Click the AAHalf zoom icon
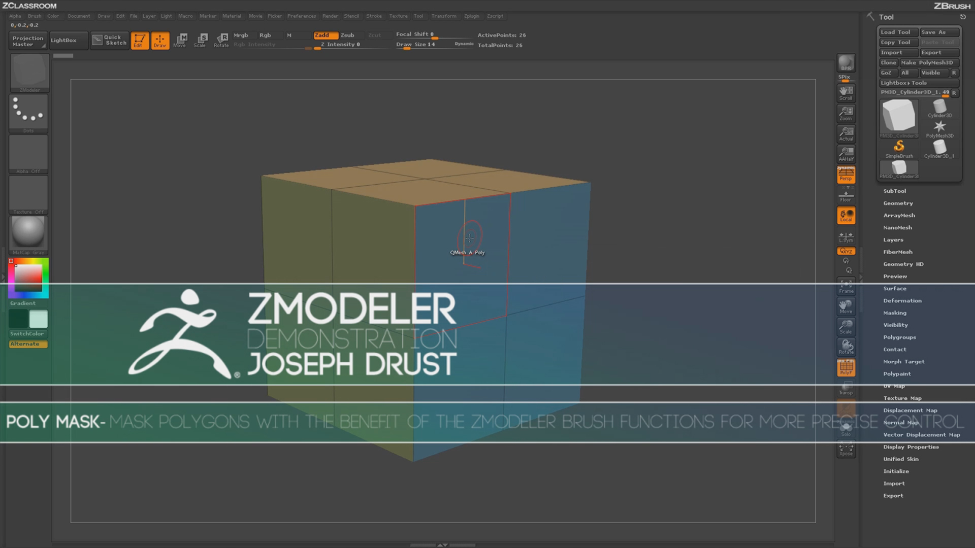Viewport: 975px width, 548px height. pos(846,154)
